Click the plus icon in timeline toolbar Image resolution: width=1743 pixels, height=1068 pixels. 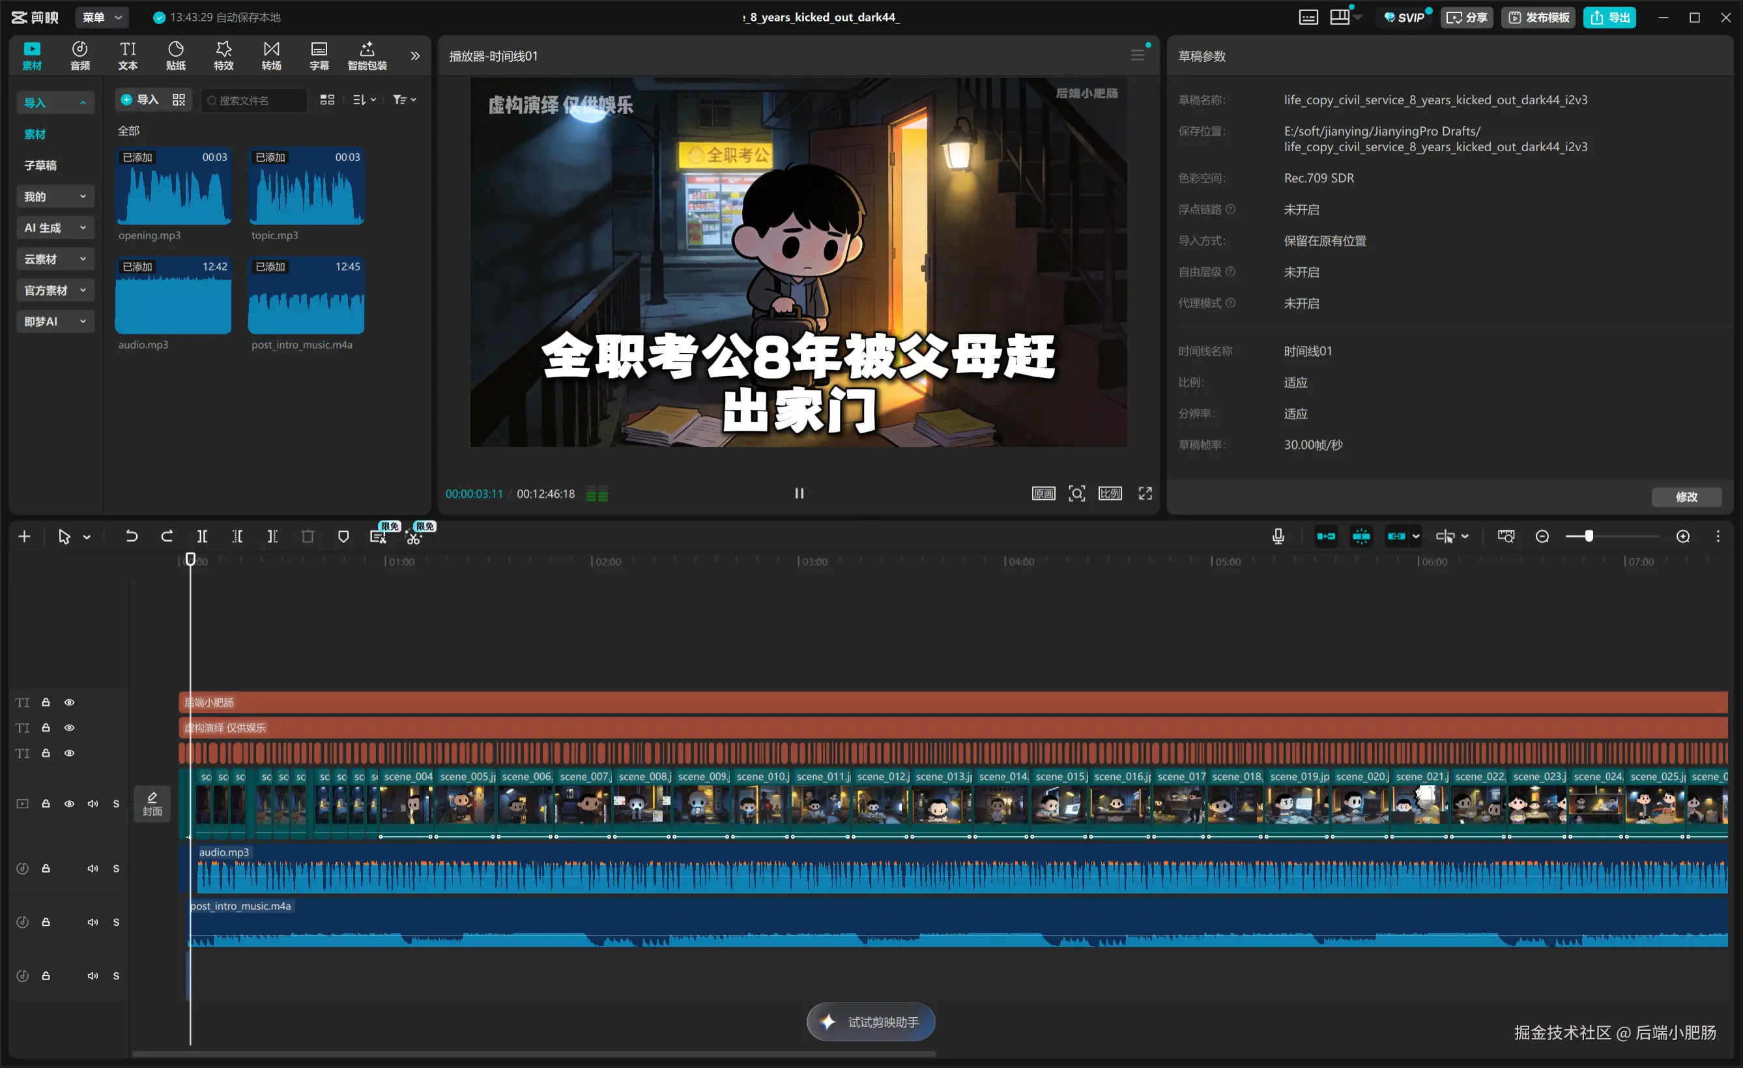pyautogui.click(x=24, y=536)
